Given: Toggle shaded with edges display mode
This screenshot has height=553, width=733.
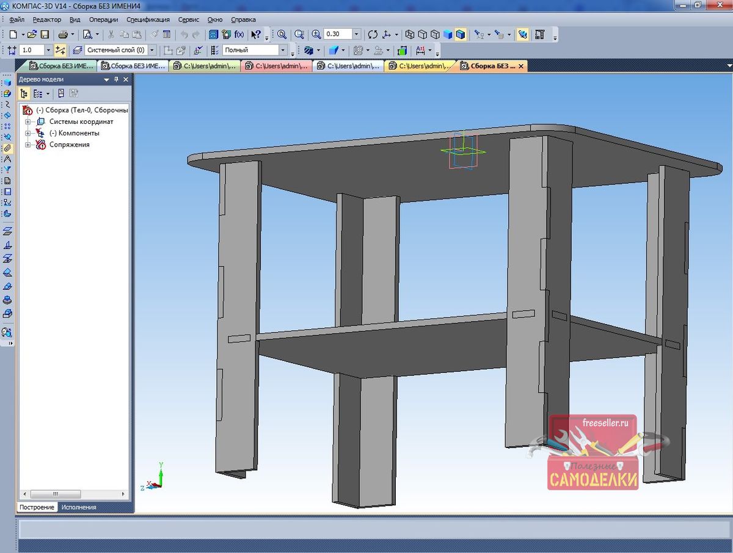Looking at the screenshot, I should 460,35.
